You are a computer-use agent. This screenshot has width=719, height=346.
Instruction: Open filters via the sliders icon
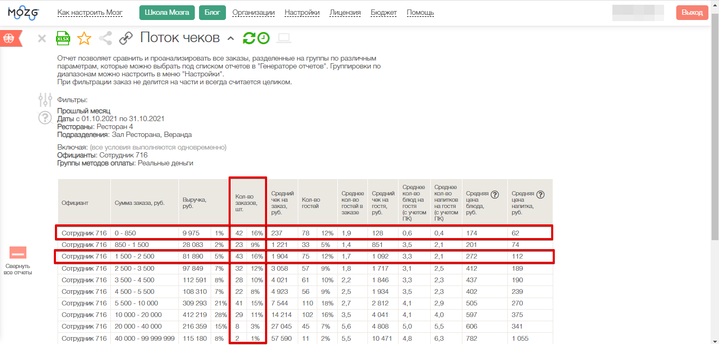pyautogui.click(x=45, y=100)
